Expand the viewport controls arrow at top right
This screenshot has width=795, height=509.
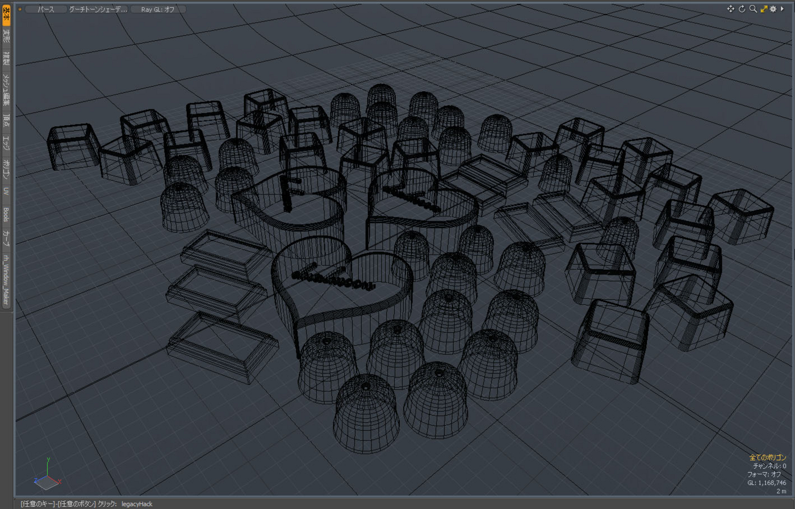pos(782,9)
